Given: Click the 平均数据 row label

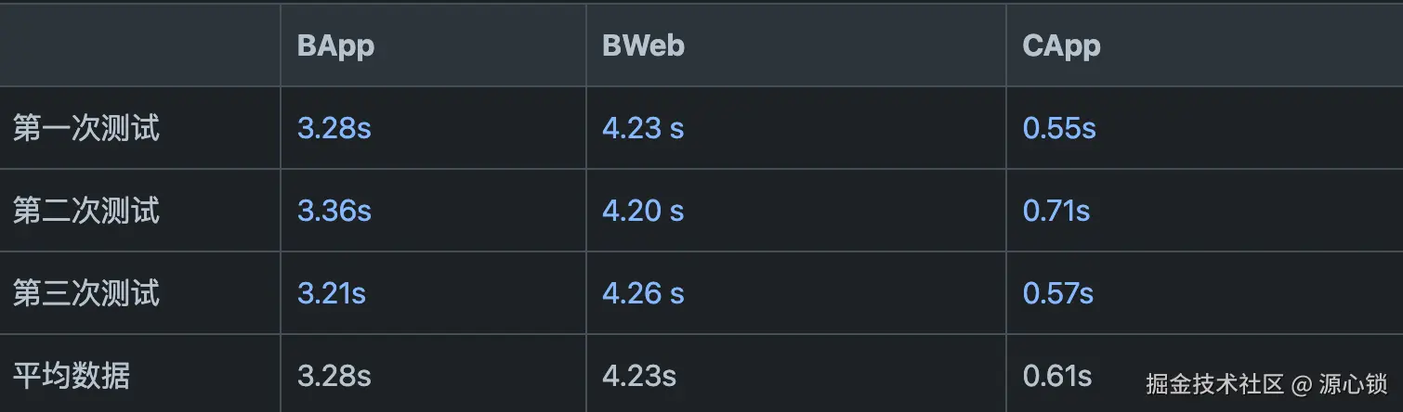Looking at the screenshot, I should click(71, 376).
